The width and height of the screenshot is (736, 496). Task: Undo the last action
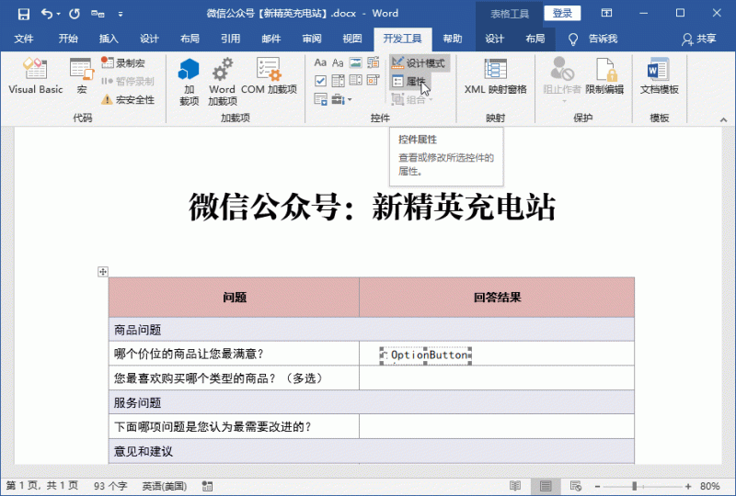click(x=47, y=14)
